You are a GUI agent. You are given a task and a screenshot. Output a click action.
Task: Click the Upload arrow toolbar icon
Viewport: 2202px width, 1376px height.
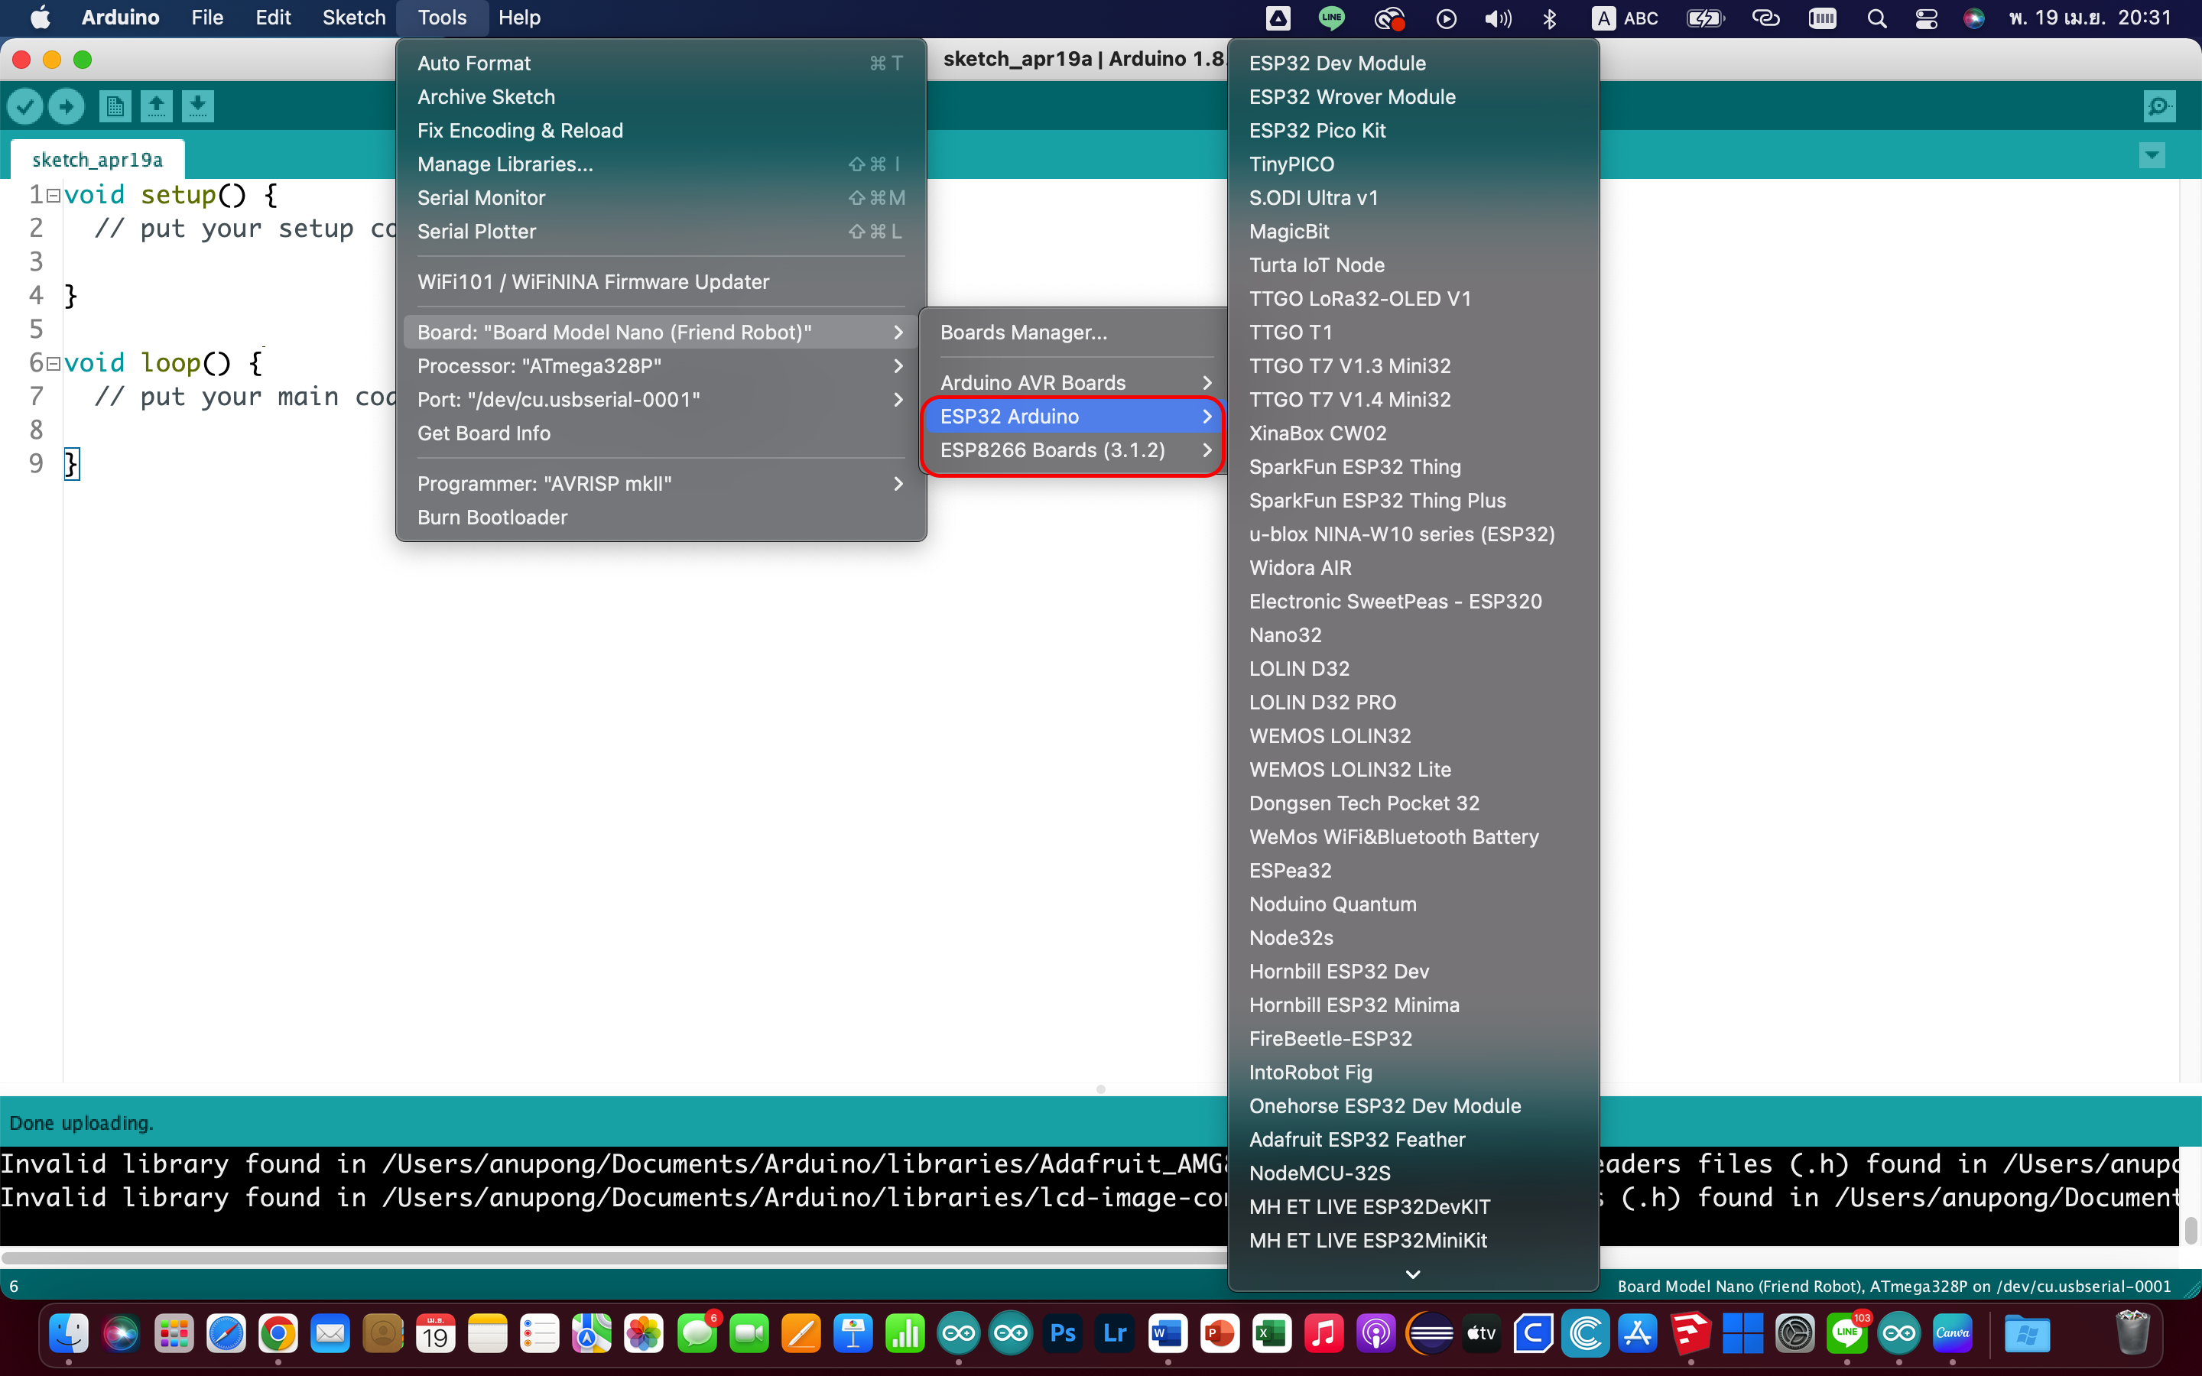coord(67,106)
